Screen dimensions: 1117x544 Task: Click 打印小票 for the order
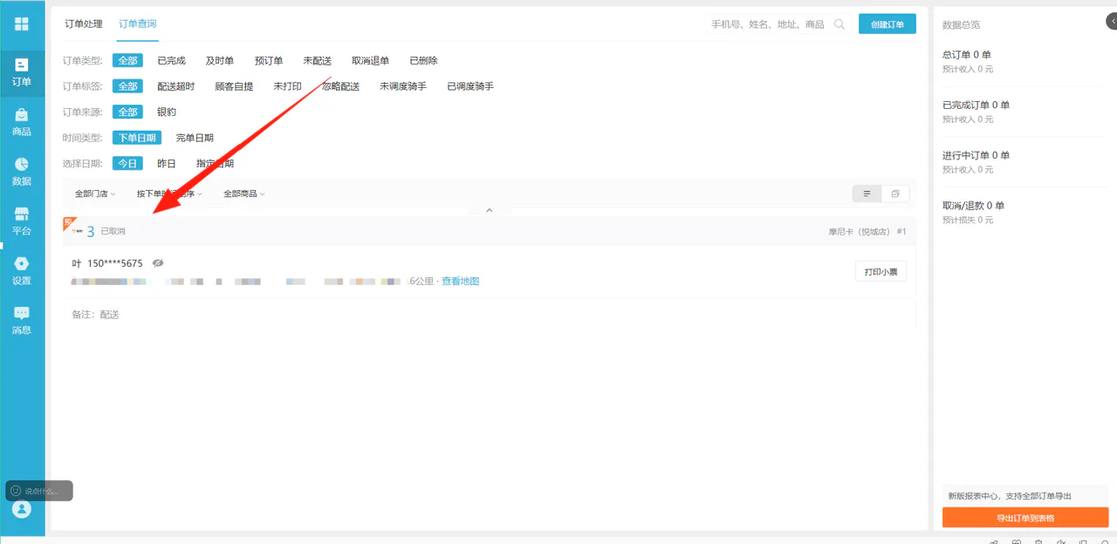click(881, 272)
